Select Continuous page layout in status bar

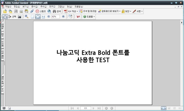tap(169, 108)
